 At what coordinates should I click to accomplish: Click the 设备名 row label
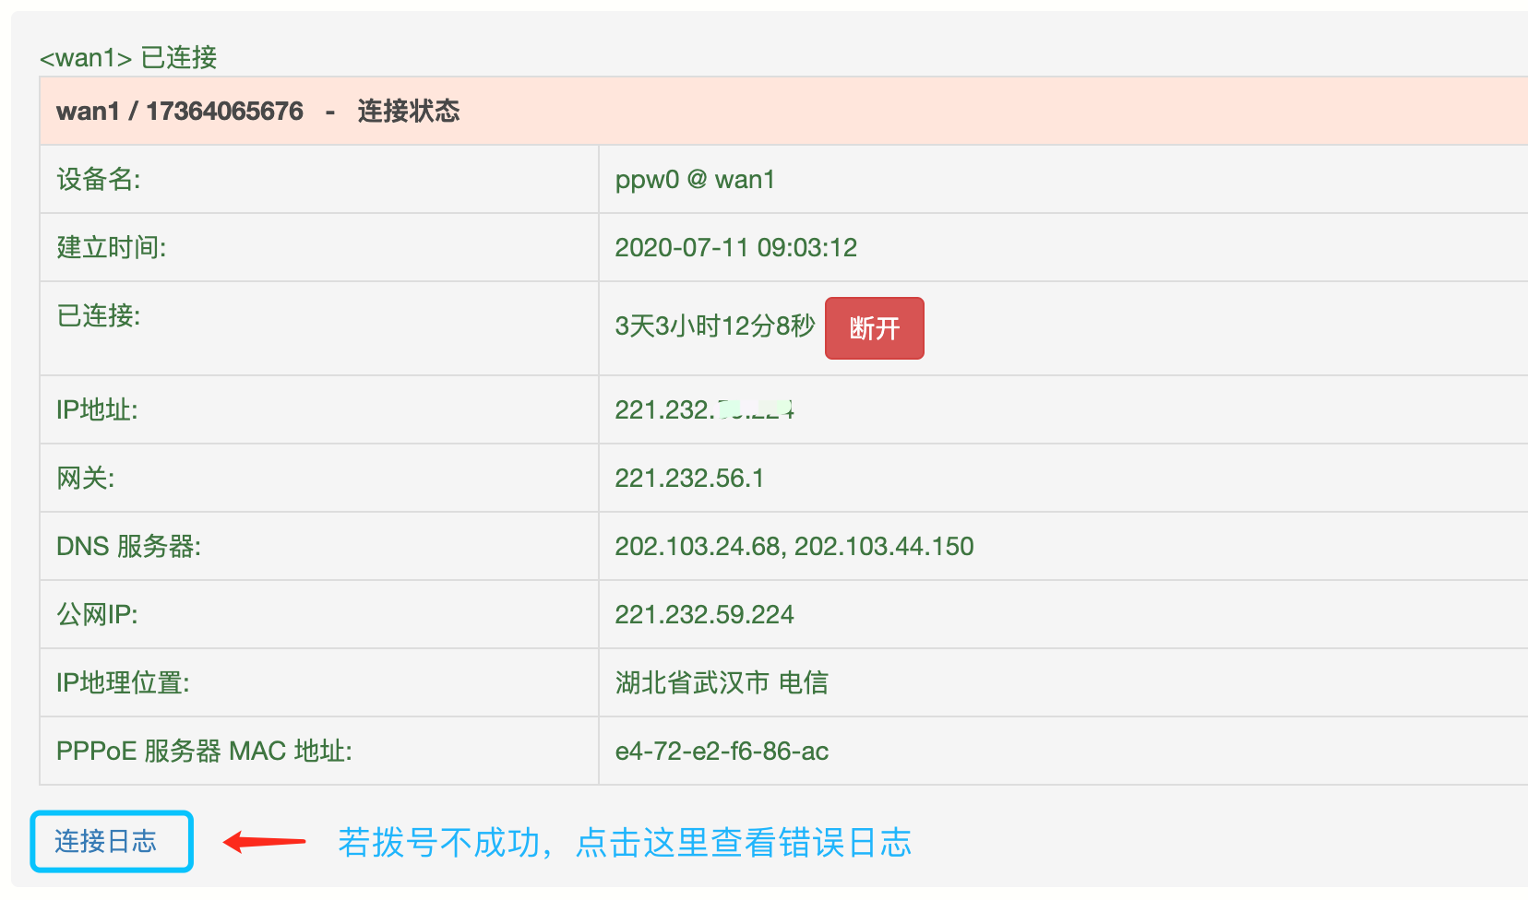pos(99,179)
